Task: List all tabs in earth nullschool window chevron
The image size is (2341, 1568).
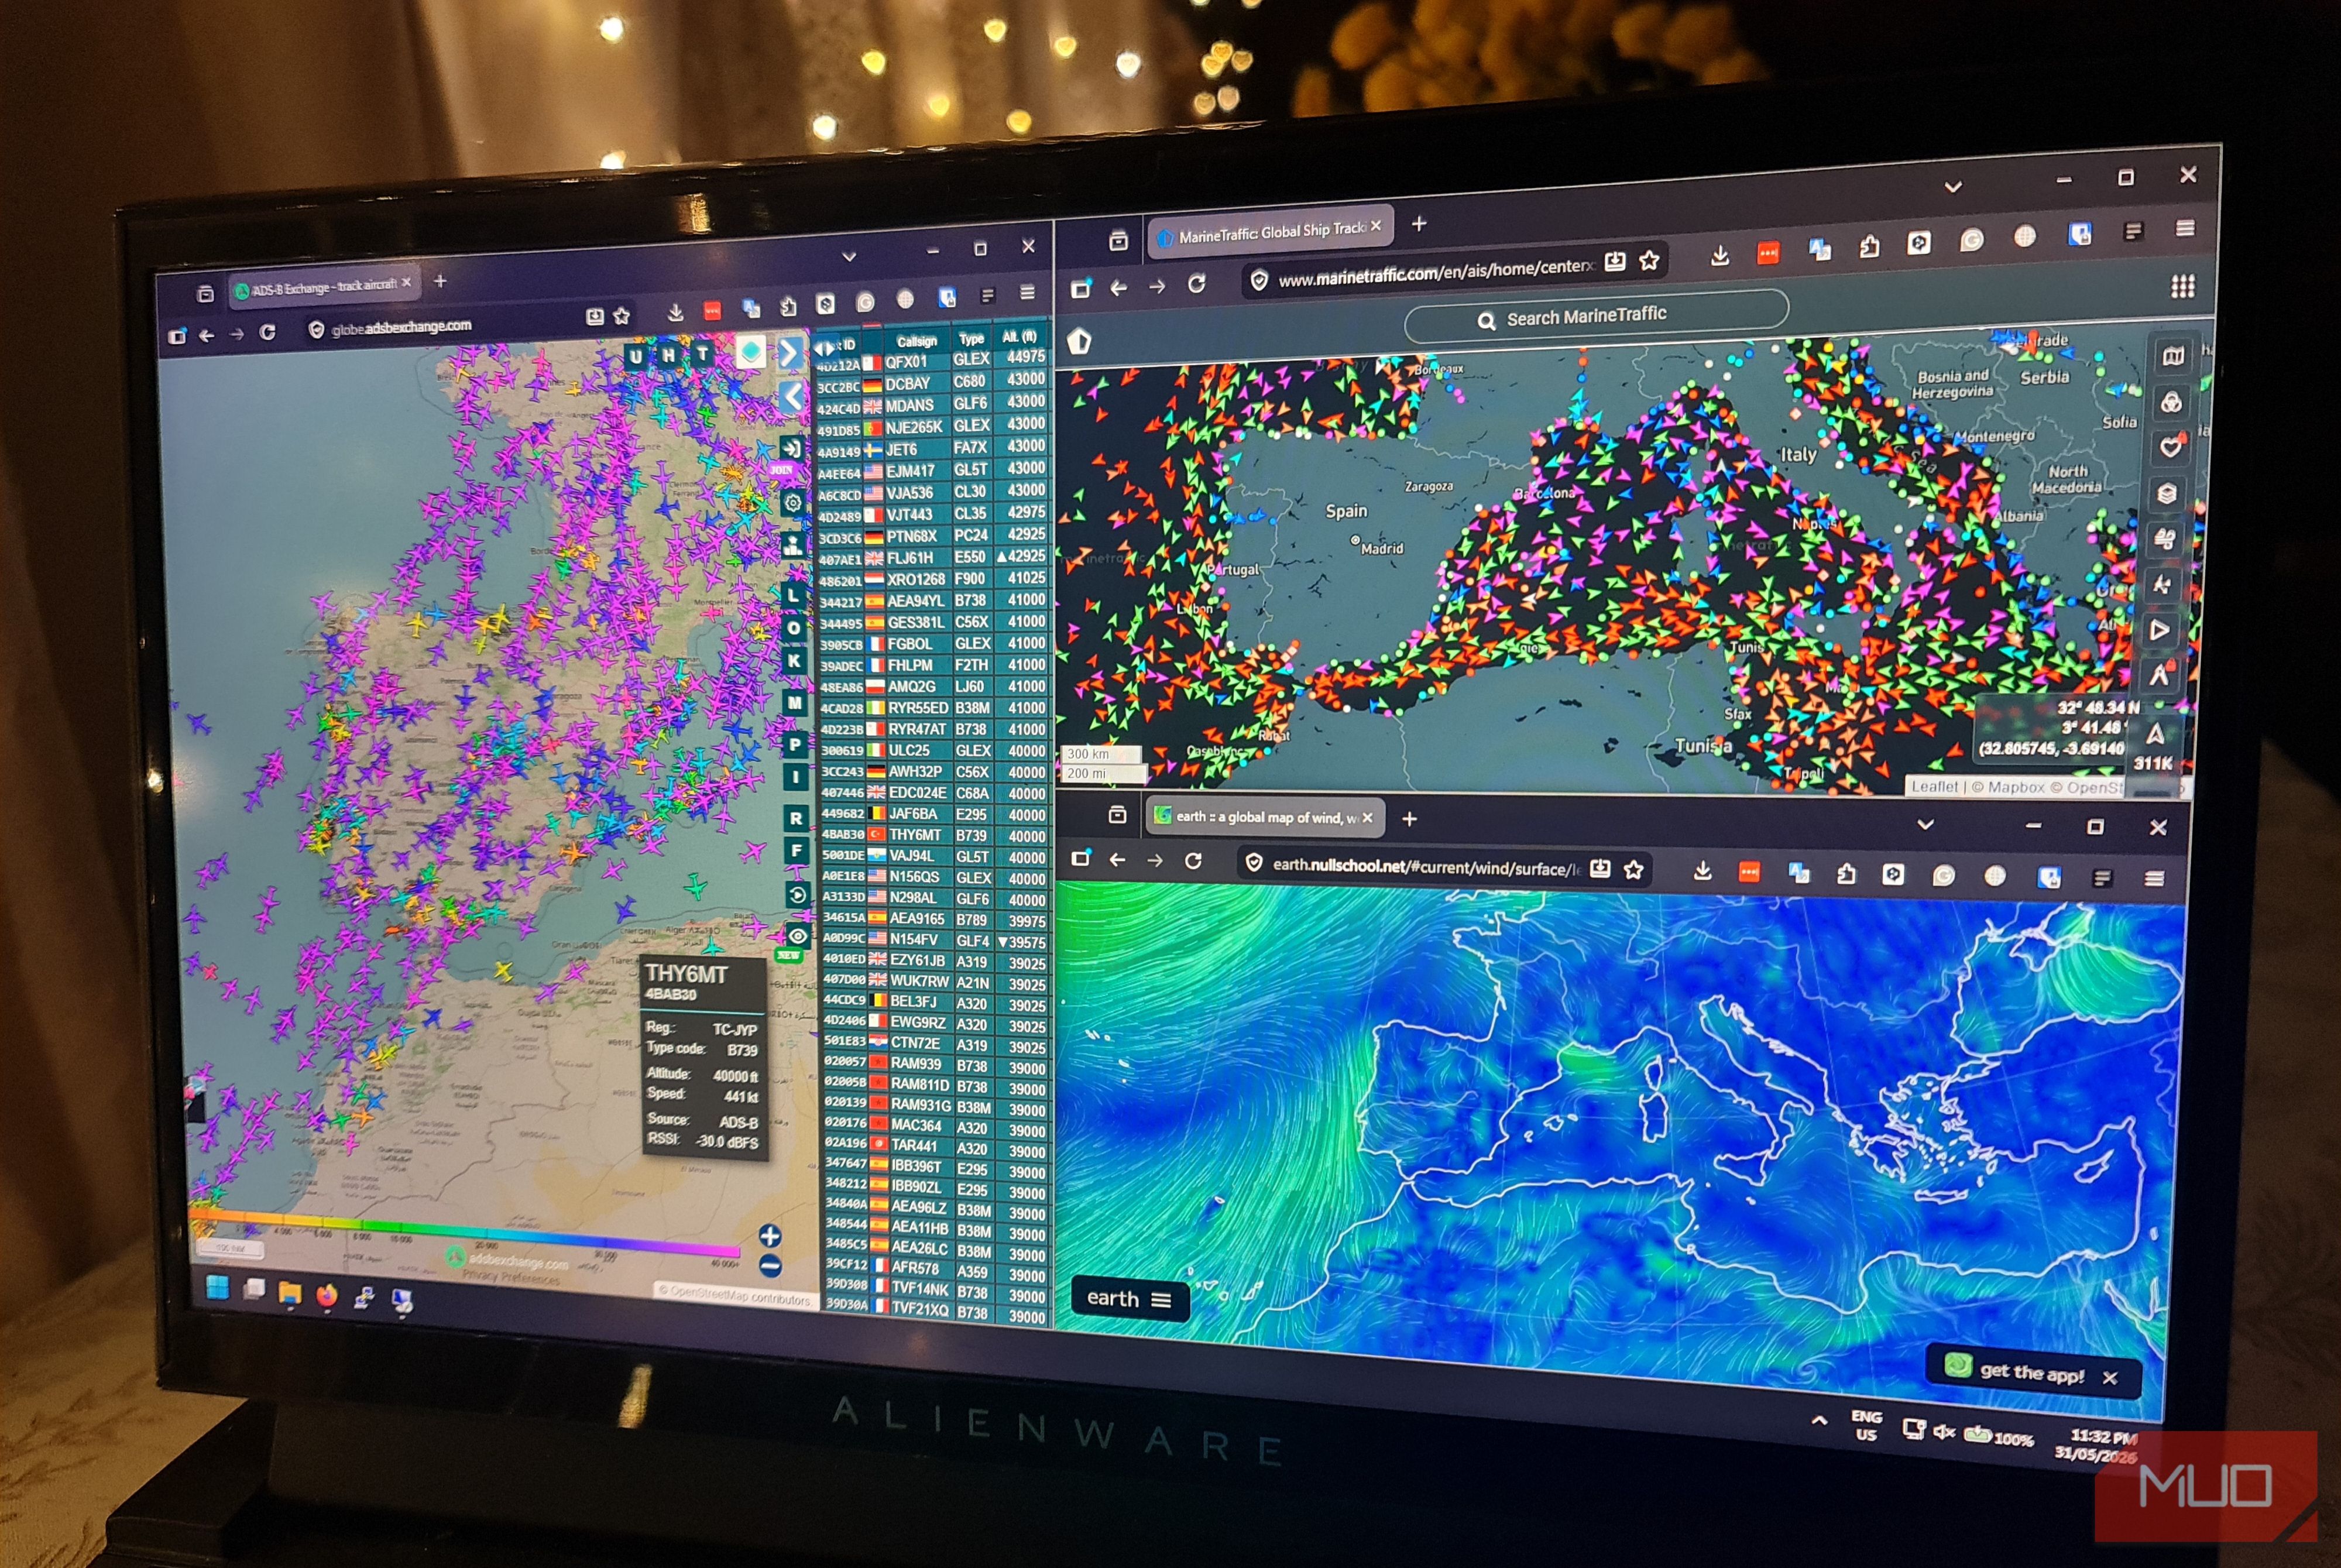Action: click(x=1925, y=825)
